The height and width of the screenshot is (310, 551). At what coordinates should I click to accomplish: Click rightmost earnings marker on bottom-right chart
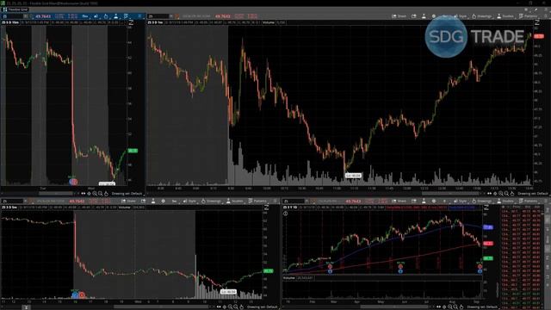[480, 267]
